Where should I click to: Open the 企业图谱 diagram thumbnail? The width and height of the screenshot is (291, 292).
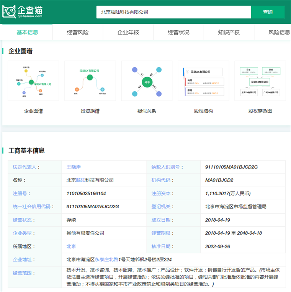click(33, 81)
